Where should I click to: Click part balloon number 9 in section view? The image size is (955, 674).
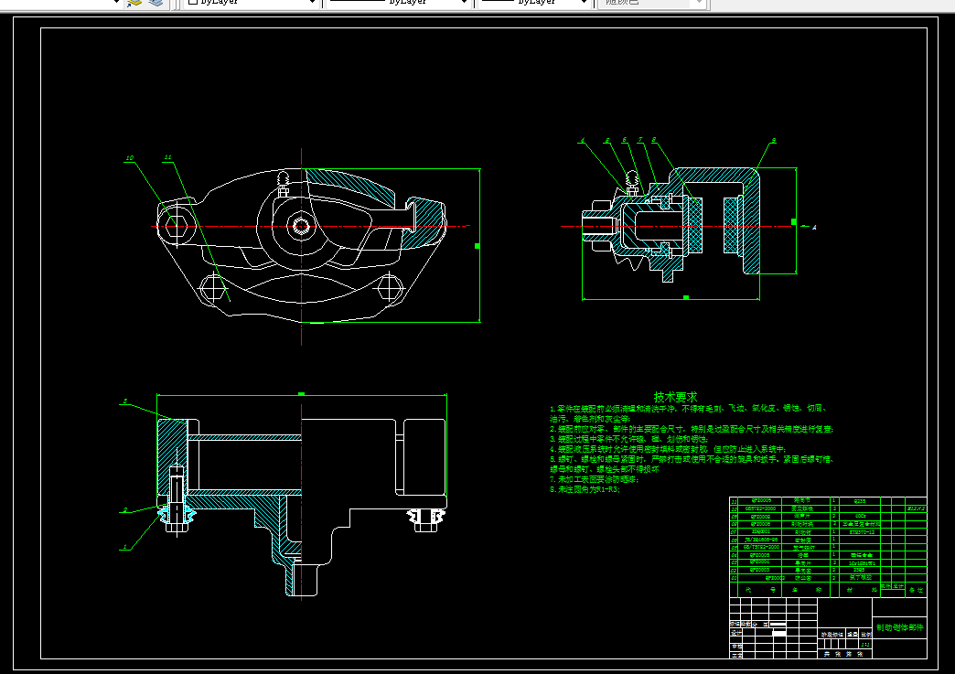pyautogui.click(x=774, y=141)
